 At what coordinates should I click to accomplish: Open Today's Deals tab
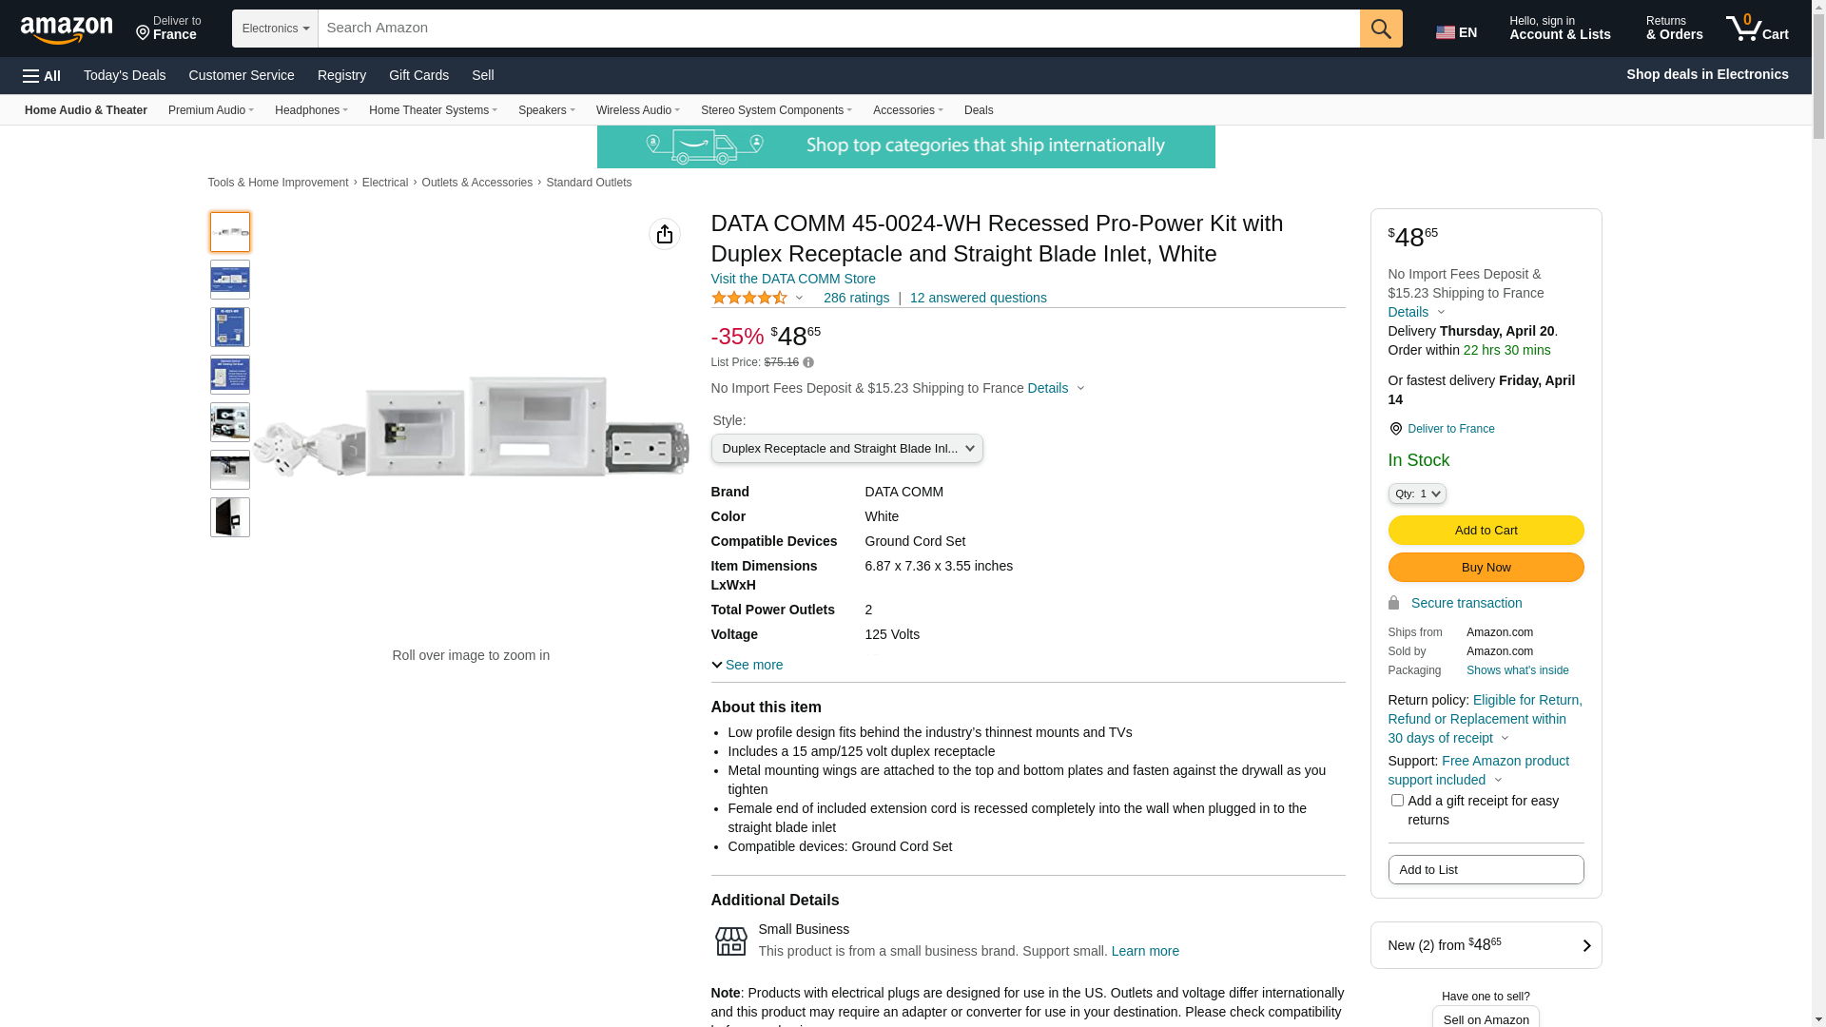pos(125,75)
